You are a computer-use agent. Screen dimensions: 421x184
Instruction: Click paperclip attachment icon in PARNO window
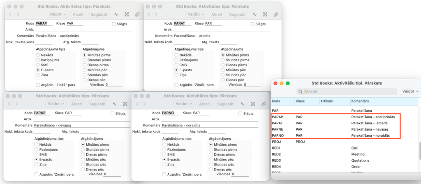click(x=264, y=104)
